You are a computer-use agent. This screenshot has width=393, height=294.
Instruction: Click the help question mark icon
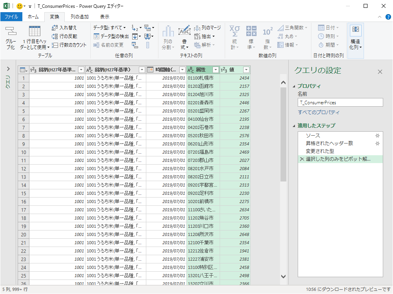(388, 17)
